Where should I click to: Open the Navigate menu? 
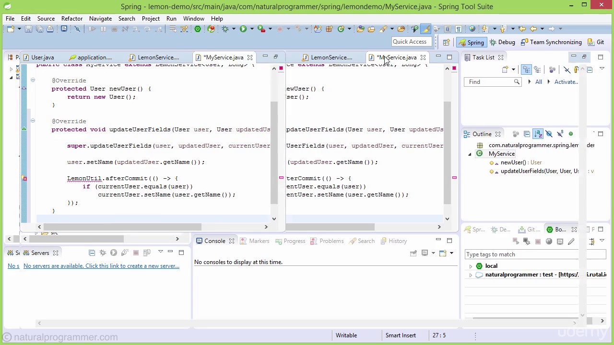pyautogui.click(x=100, y=18)
